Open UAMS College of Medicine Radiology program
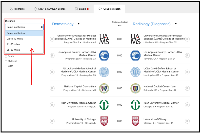 164,37
